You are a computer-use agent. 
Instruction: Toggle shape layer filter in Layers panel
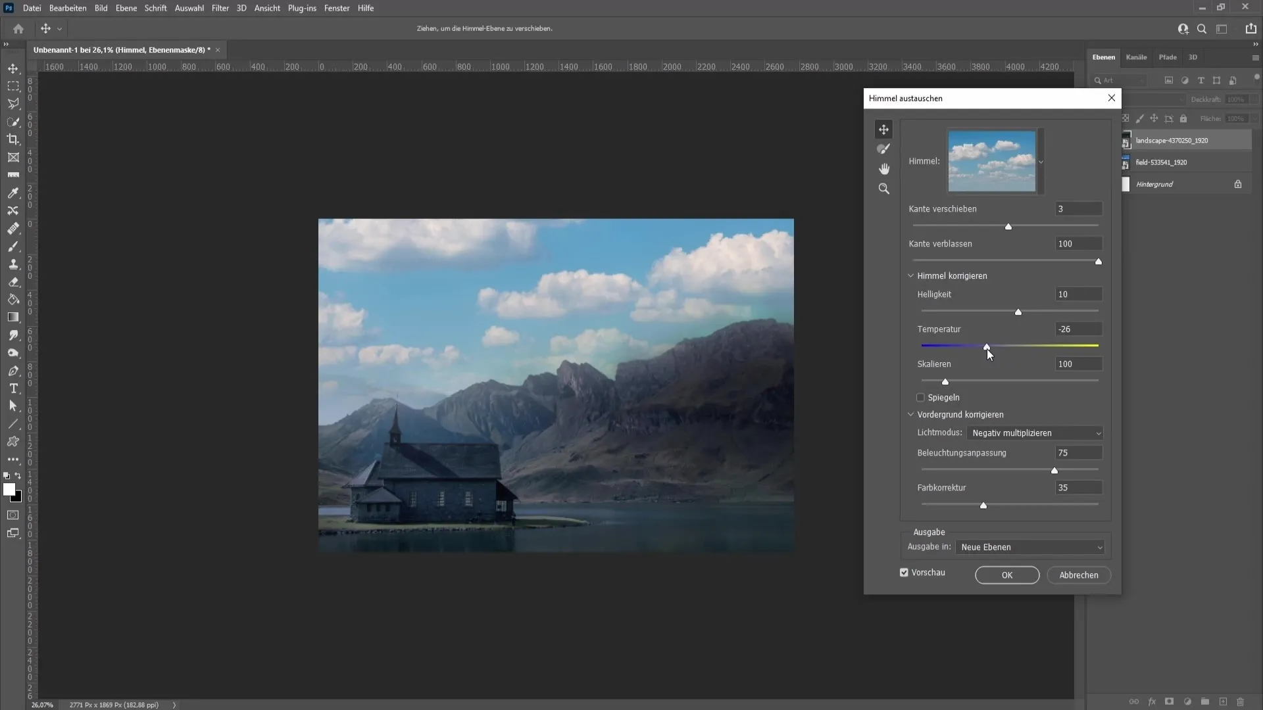tap(1216, 80)
